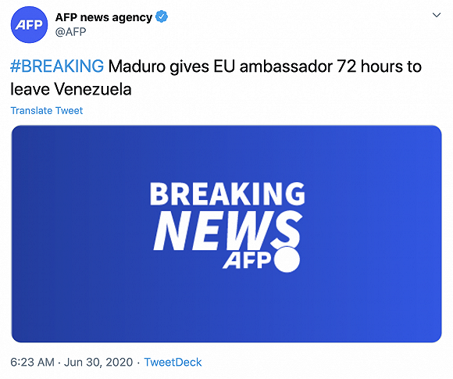Image resolution: width=453 pixels, height=379 pixels.
Task: Click the italic NEWS text in the image
Action: [227, 230]
